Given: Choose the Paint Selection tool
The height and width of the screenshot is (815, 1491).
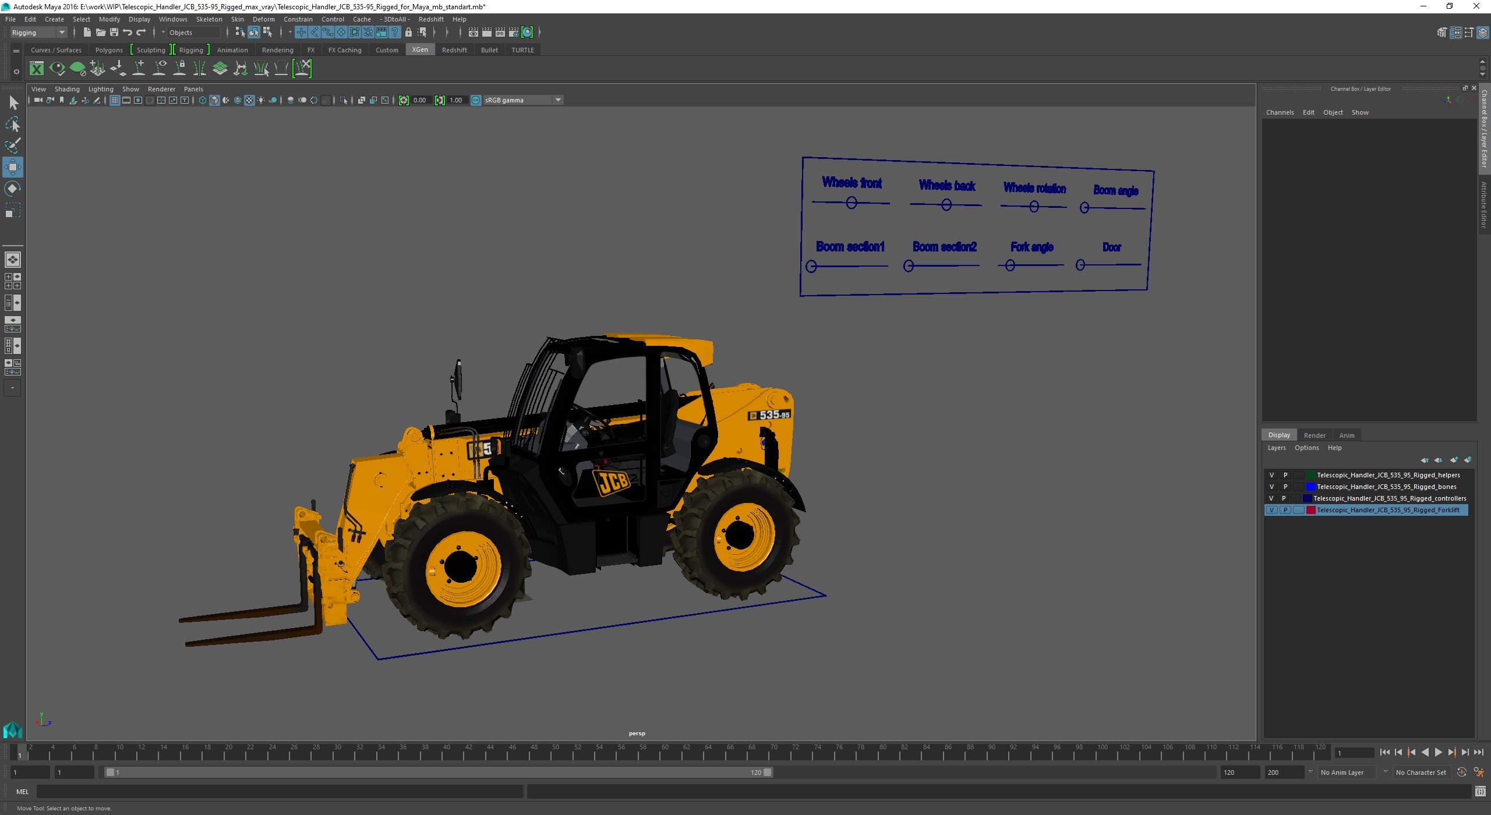Looking at the screenshot, I should [13, 146].
